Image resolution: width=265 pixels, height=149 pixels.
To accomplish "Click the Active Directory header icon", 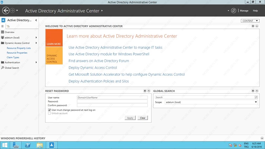I will 4,20.
